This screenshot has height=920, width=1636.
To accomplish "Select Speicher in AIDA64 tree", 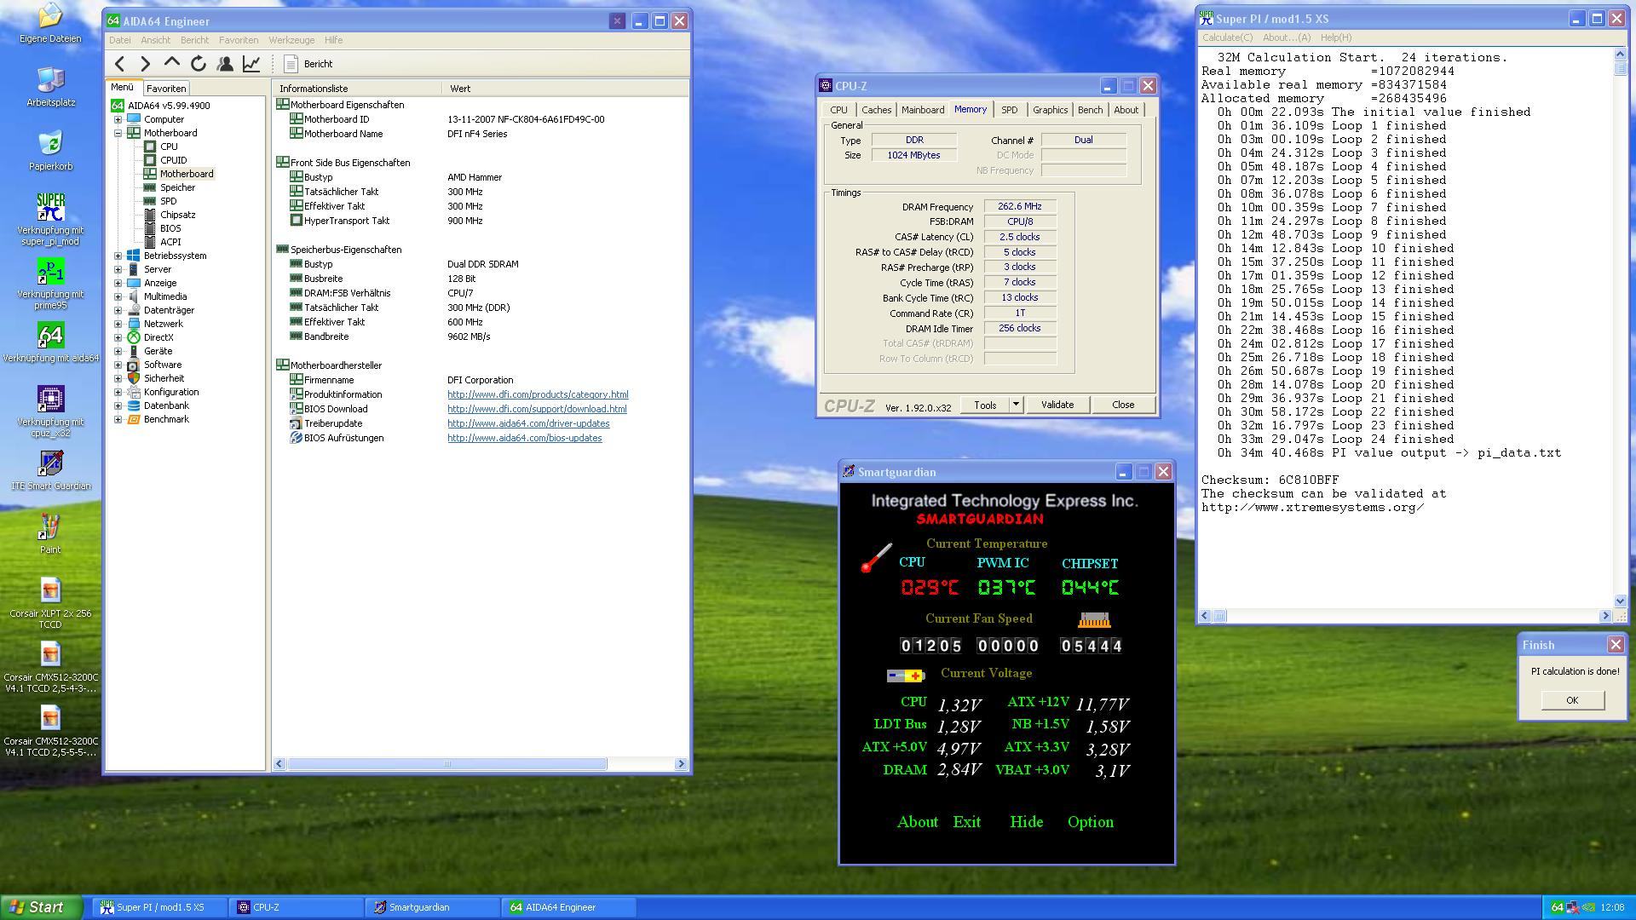I will tap(177, 187).
